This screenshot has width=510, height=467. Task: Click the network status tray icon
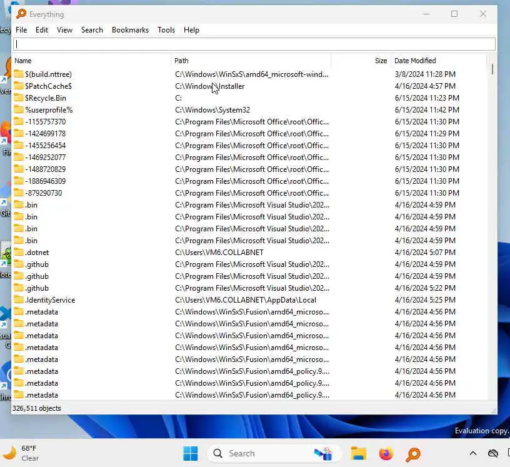pos(493,453)
